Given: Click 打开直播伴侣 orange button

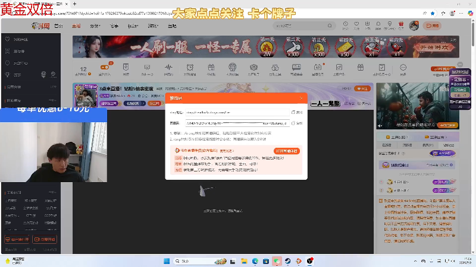Looking at the screenshot, I should [287, 151].
